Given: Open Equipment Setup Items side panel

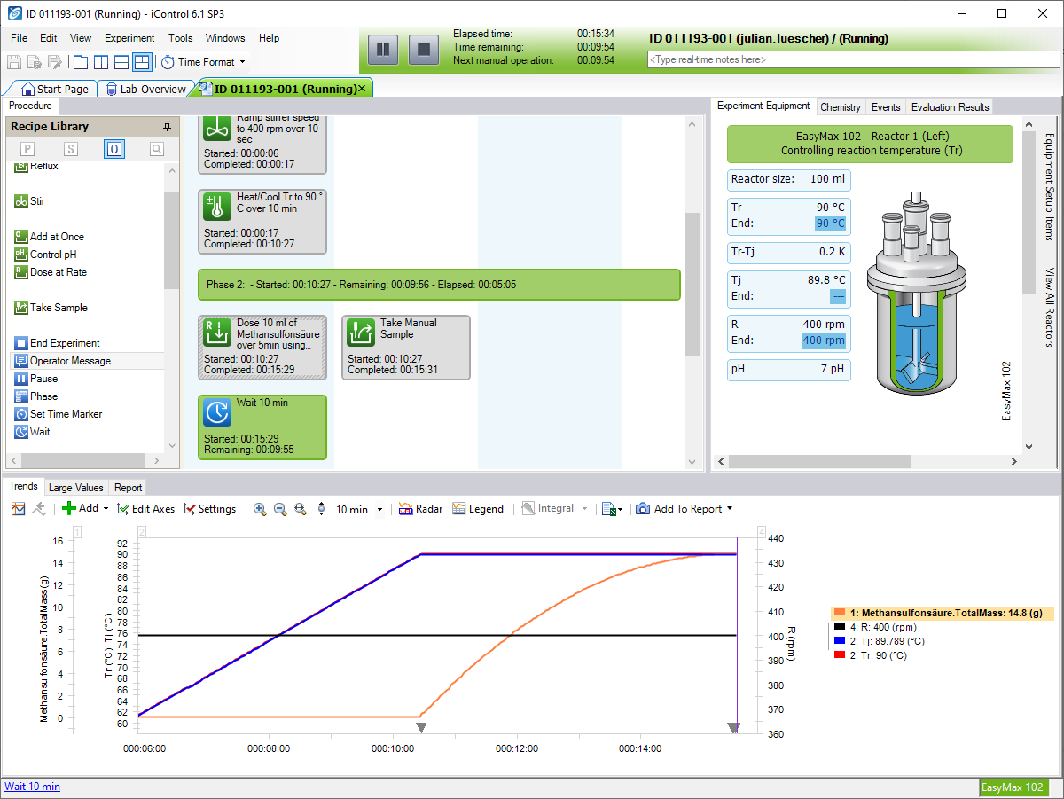Looking at the screenshot, I should tap(1049, 186).
